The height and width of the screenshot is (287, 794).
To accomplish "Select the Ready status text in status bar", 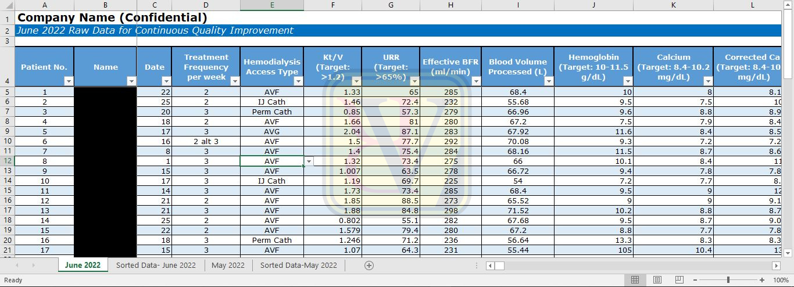I will [13, 280].
